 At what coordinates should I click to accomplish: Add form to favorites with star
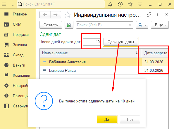click(68, 15)
